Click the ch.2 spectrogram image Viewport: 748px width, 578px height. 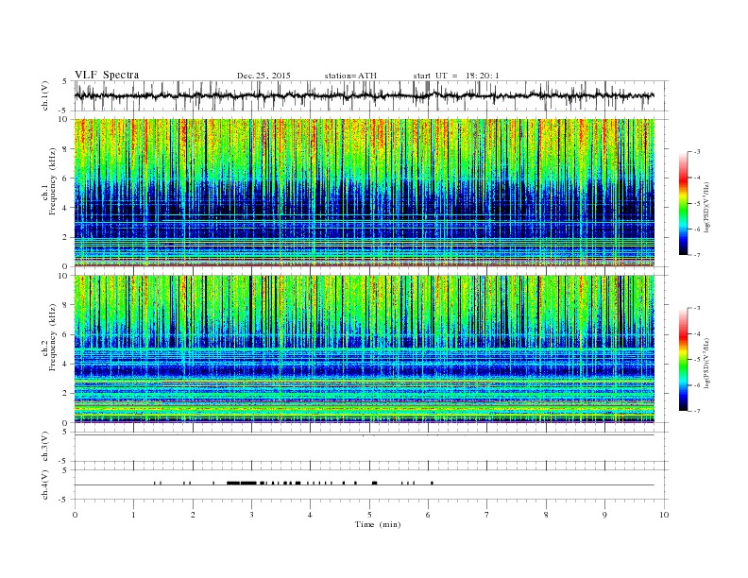(365, 349)
